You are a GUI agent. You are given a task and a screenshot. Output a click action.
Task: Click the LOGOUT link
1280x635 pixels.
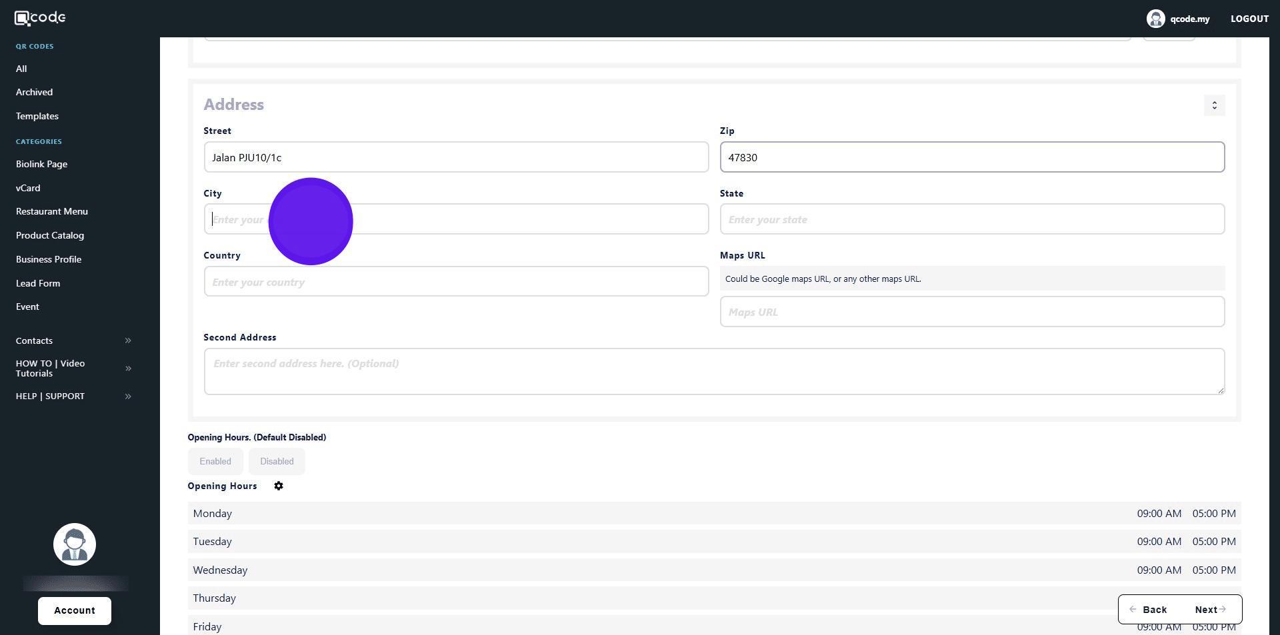tap(1249, 19)
